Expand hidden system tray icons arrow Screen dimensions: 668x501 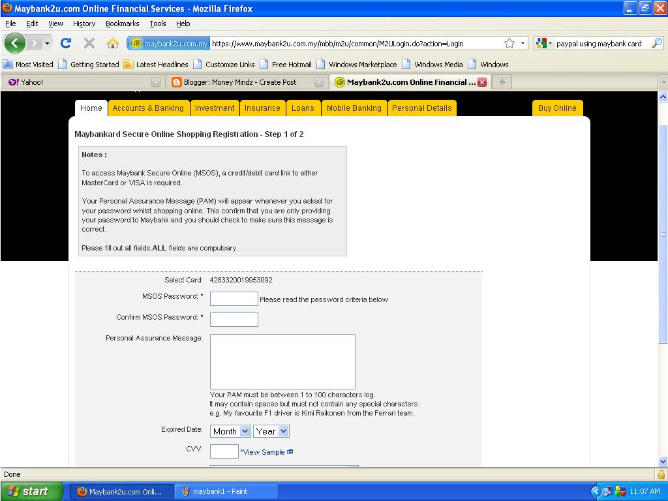pyautogui.click(x=595, y=491)
